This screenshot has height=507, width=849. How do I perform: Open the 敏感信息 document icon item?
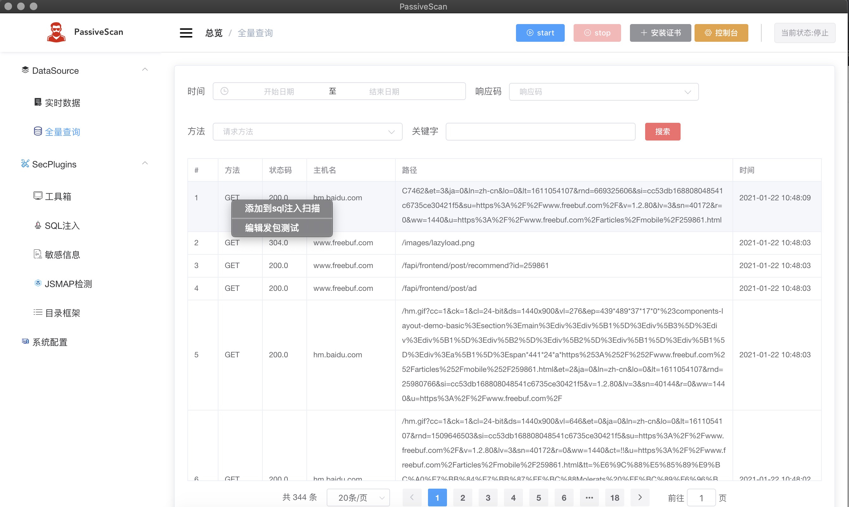coord(38,254)
